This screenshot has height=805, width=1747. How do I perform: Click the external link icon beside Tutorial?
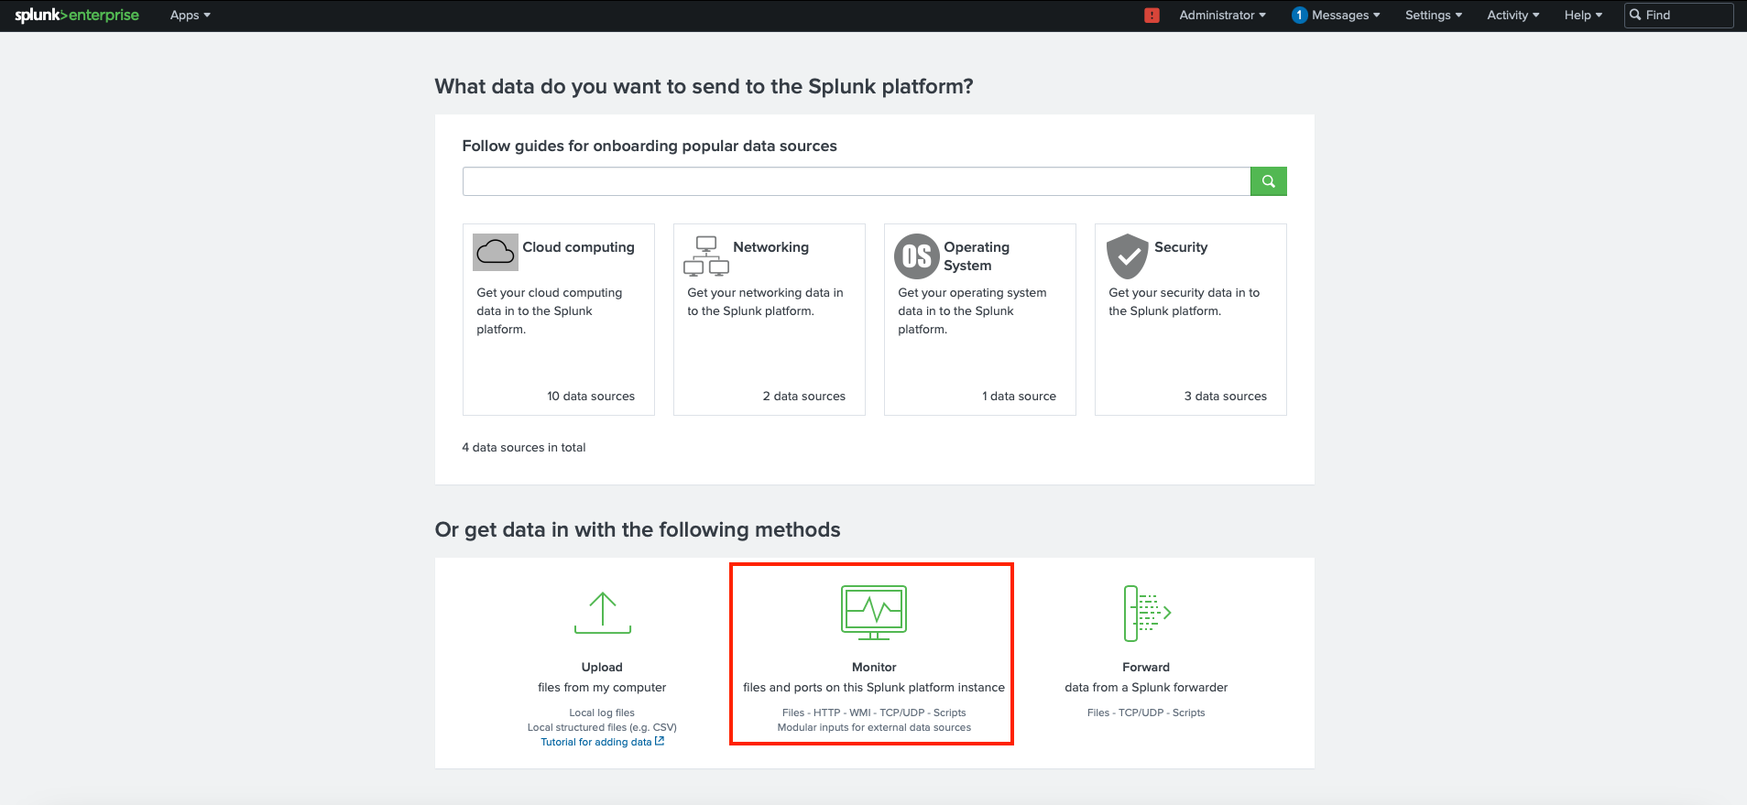(x=660, y=741)
